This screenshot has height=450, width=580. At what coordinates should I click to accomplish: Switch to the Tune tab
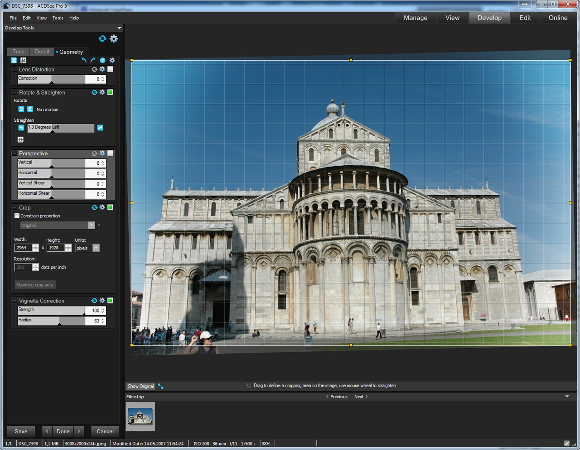tap(19, 52)
